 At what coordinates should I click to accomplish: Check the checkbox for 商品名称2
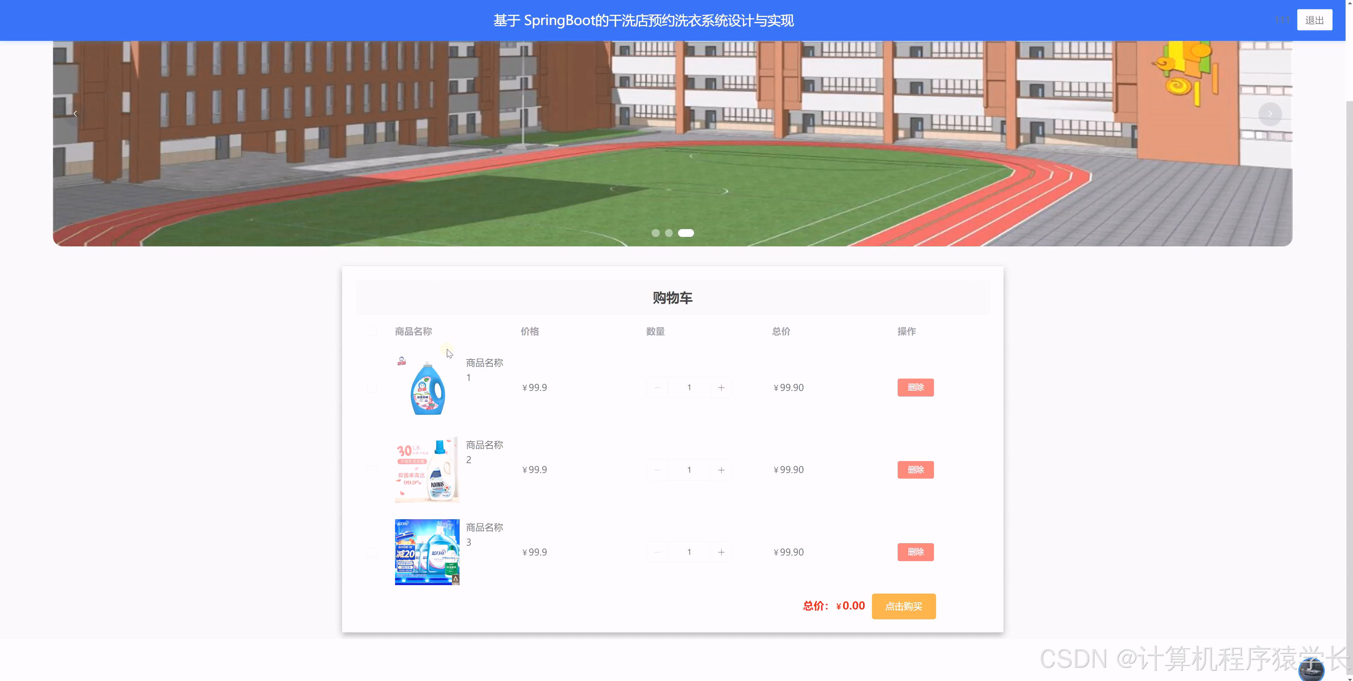(372, 470)
